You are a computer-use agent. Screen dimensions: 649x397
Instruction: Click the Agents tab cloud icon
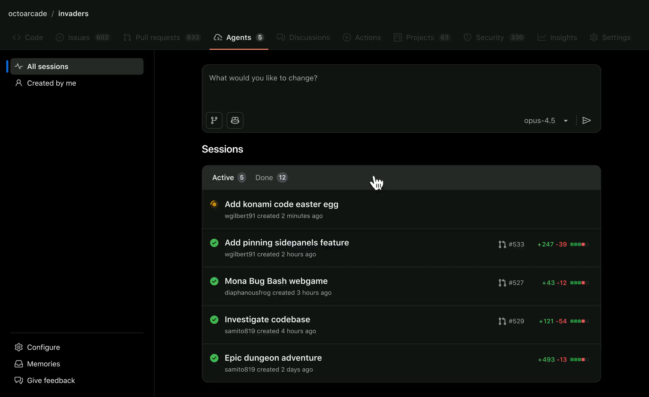pyautogui.click(x=218, y=37)
